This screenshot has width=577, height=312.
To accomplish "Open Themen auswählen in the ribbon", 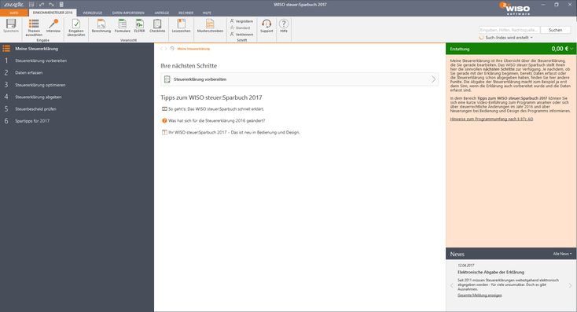I will [x=34, y=28].
